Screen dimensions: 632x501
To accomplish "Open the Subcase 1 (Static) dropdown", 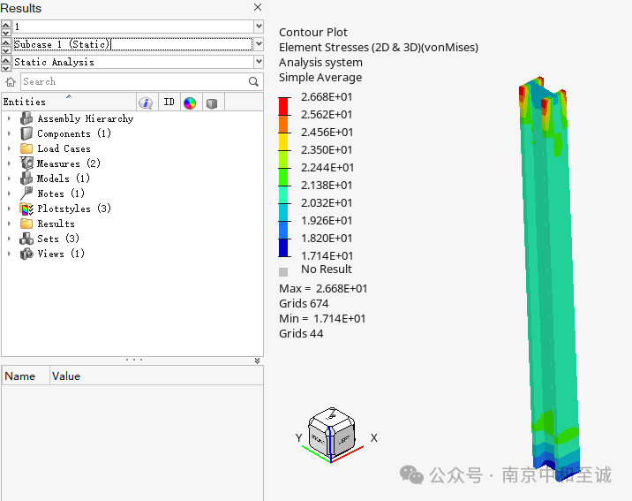I will pyautogui.click(x=259, y=44).
